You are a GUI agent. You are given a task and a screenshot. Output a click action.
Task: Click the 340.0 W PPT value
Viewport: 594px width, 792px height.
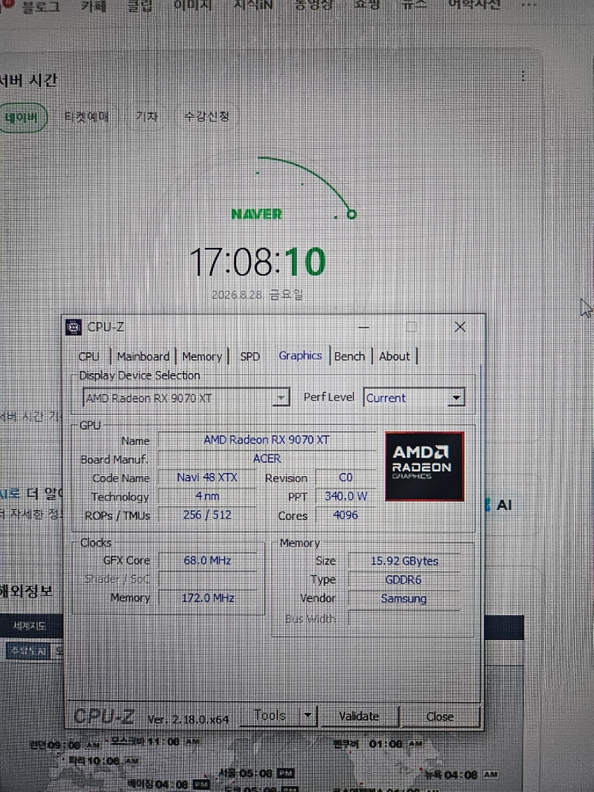pos(345,496)
